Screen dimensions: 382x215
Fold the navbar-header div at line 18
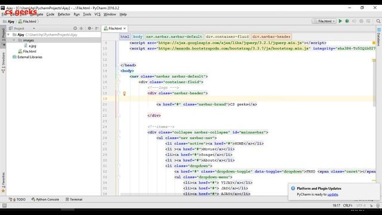[119, 93]
